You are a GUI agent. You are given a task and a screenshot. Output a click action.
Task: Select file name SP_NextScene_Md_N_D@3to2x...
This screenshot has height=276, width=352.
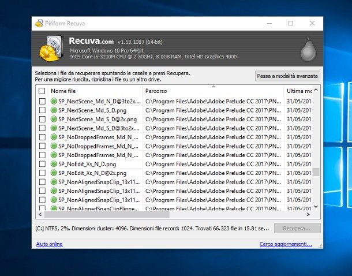click(99, 101)
